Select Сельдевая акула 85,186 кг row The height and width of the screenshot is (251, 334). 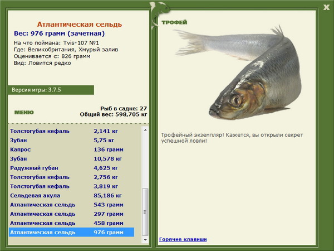click(x=71, y=196)
